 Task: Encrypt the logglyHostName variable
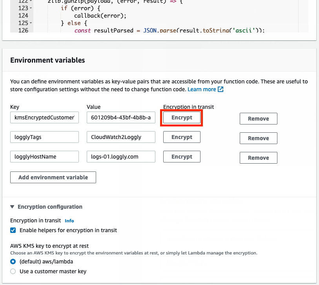(x=182, y=157)
